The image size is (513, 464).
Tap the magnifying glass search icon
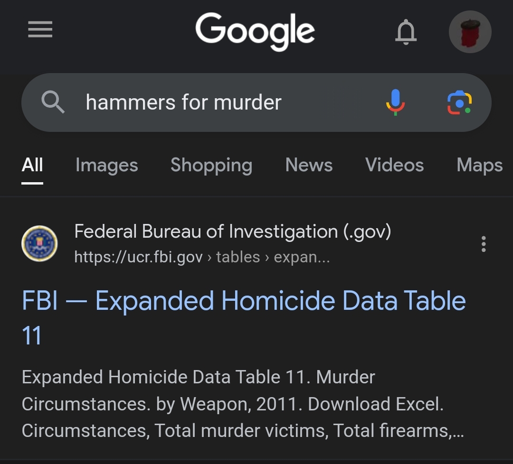(x=53, y=102)
